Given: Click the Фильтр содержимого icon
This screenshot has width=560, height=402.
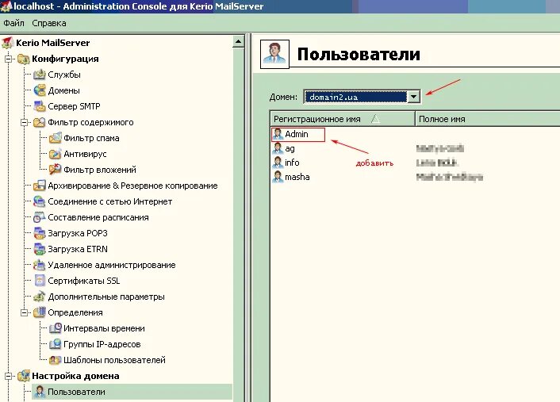Looking at the screenshot, I should pos(40,122).
